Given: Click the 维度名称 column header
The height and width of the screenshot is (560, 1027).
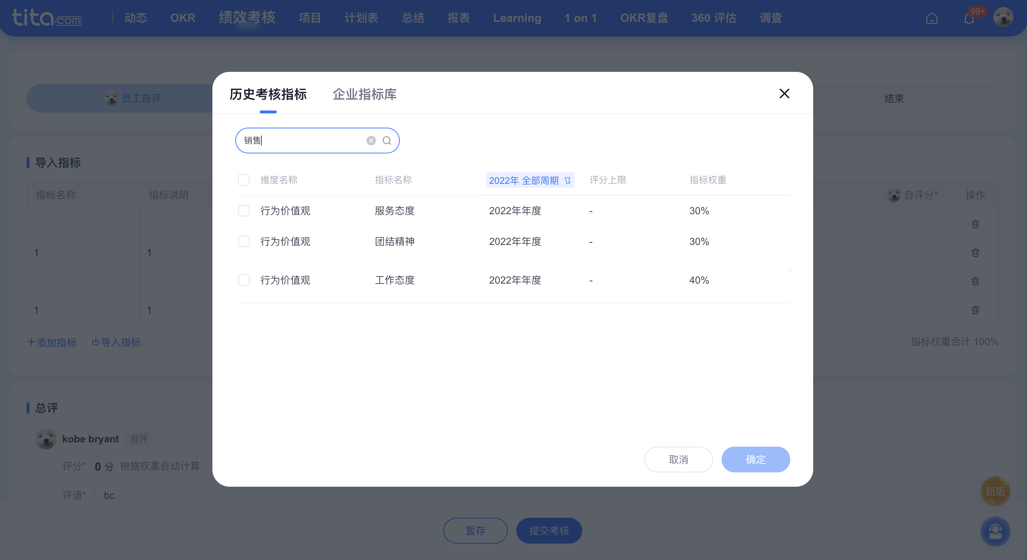Looking at the screenshot, I should coord(279,180).
